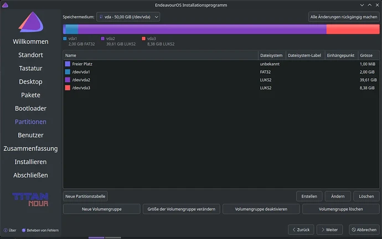Go to the Desktop step
This screenshot has height=239, width=382.
point(30,82)
